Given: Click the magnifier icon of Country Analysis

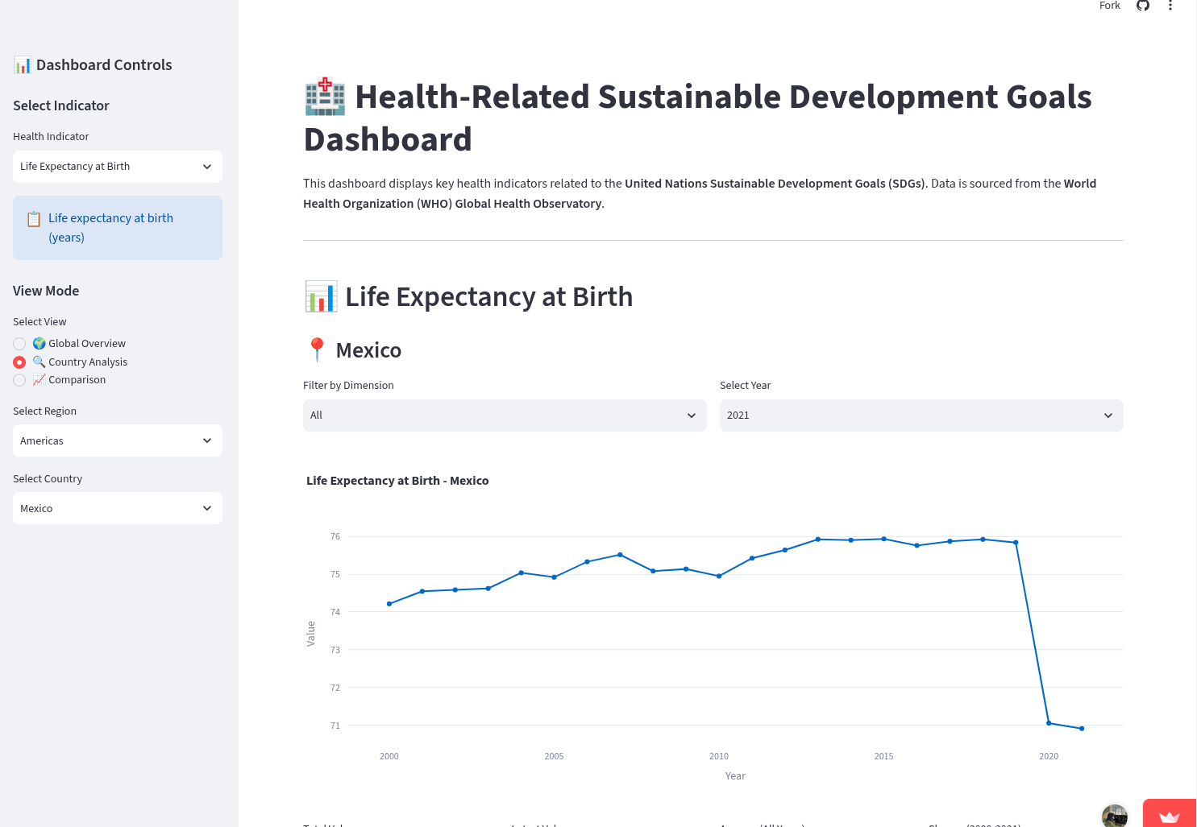Looking at the screenshot, I should coord(39,362).
